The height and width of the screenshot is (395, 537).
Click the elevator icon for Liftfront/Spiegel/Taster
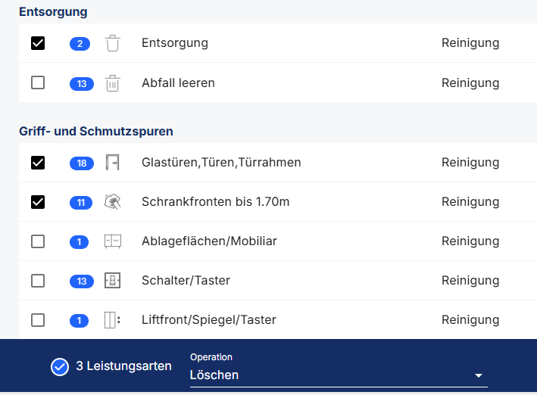(x=112, y=320)
